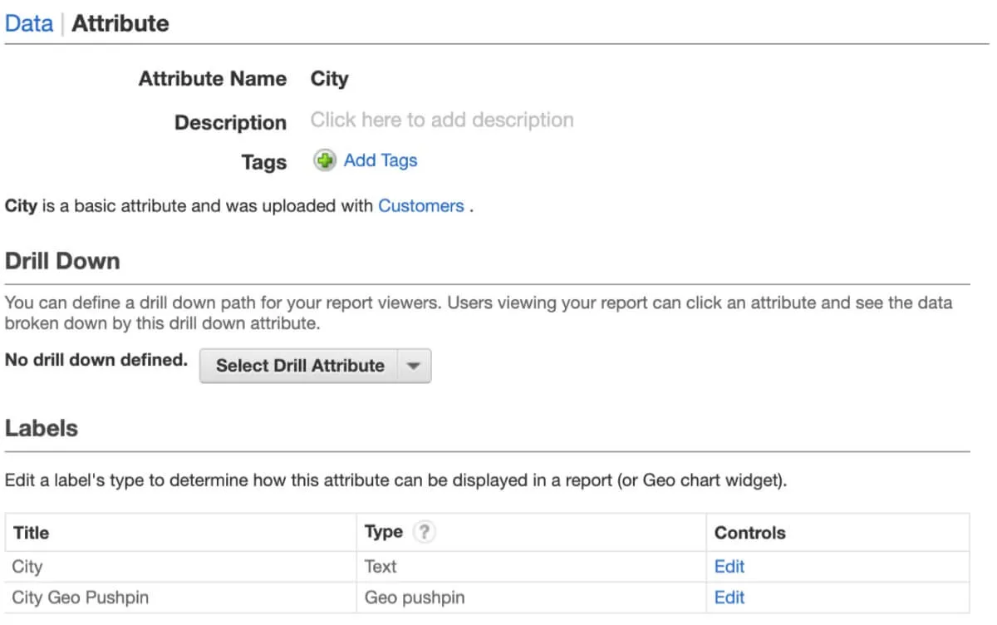Click the Add Tags text link
This screenshot has width=997, height=625.
click(x=381, y=160)
